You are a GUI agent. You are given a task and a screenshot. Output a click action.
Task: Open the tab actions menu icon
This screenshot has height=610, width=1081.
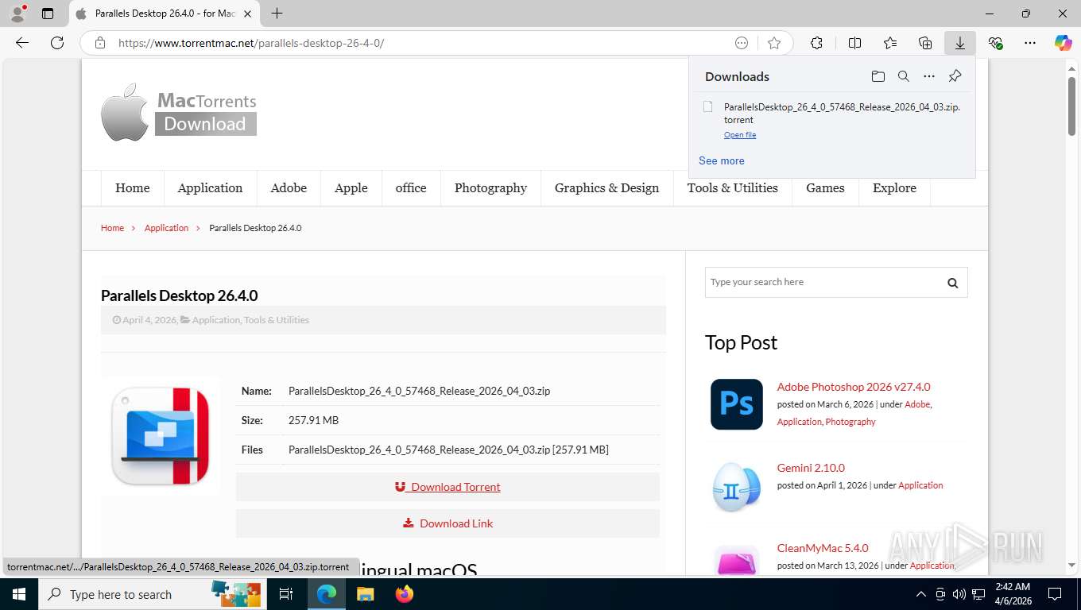(48, 14)
